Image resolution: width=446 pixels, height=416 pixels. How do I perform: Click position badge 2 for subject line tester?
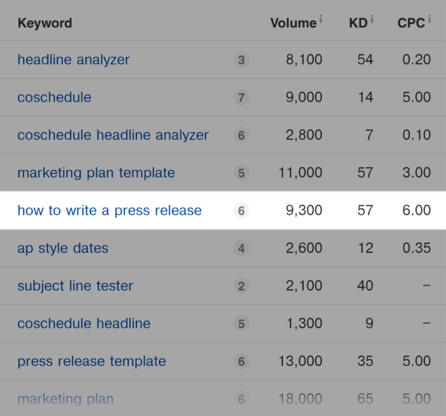[x=242, y=286]
